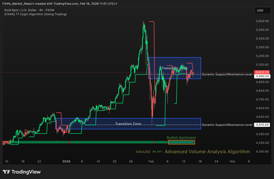
Task: Select the 77 Cygni Algorithm indicator label
Action: [x=35, y=14]
